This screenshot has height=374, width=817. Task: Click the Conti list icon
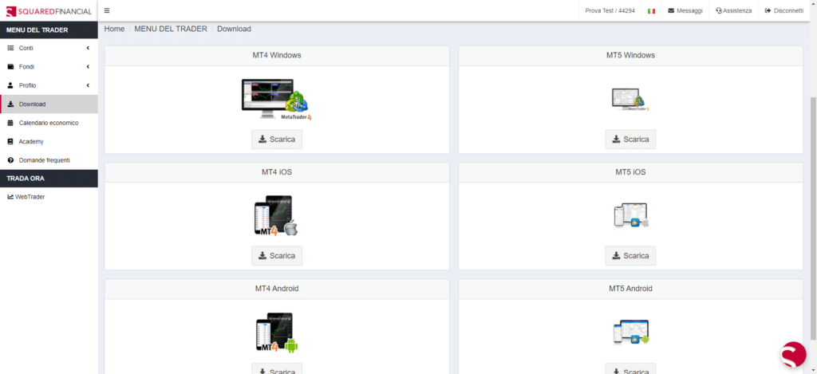pos(10,48)
